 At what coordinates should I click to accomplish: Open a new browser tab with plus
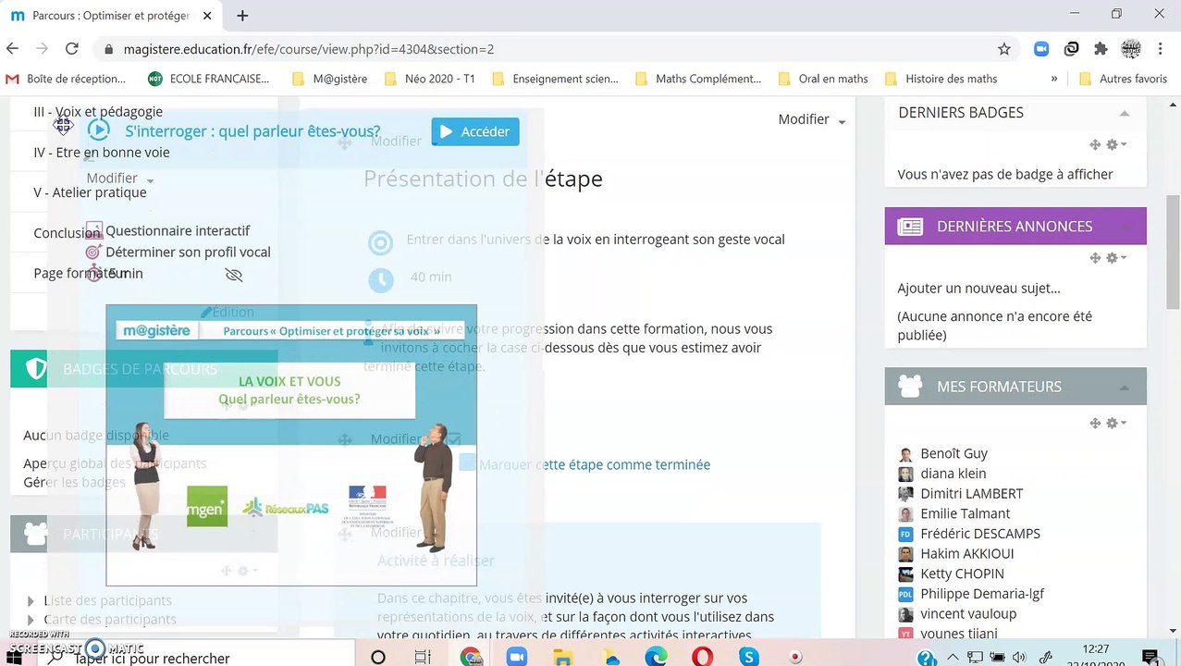point(242,16)
